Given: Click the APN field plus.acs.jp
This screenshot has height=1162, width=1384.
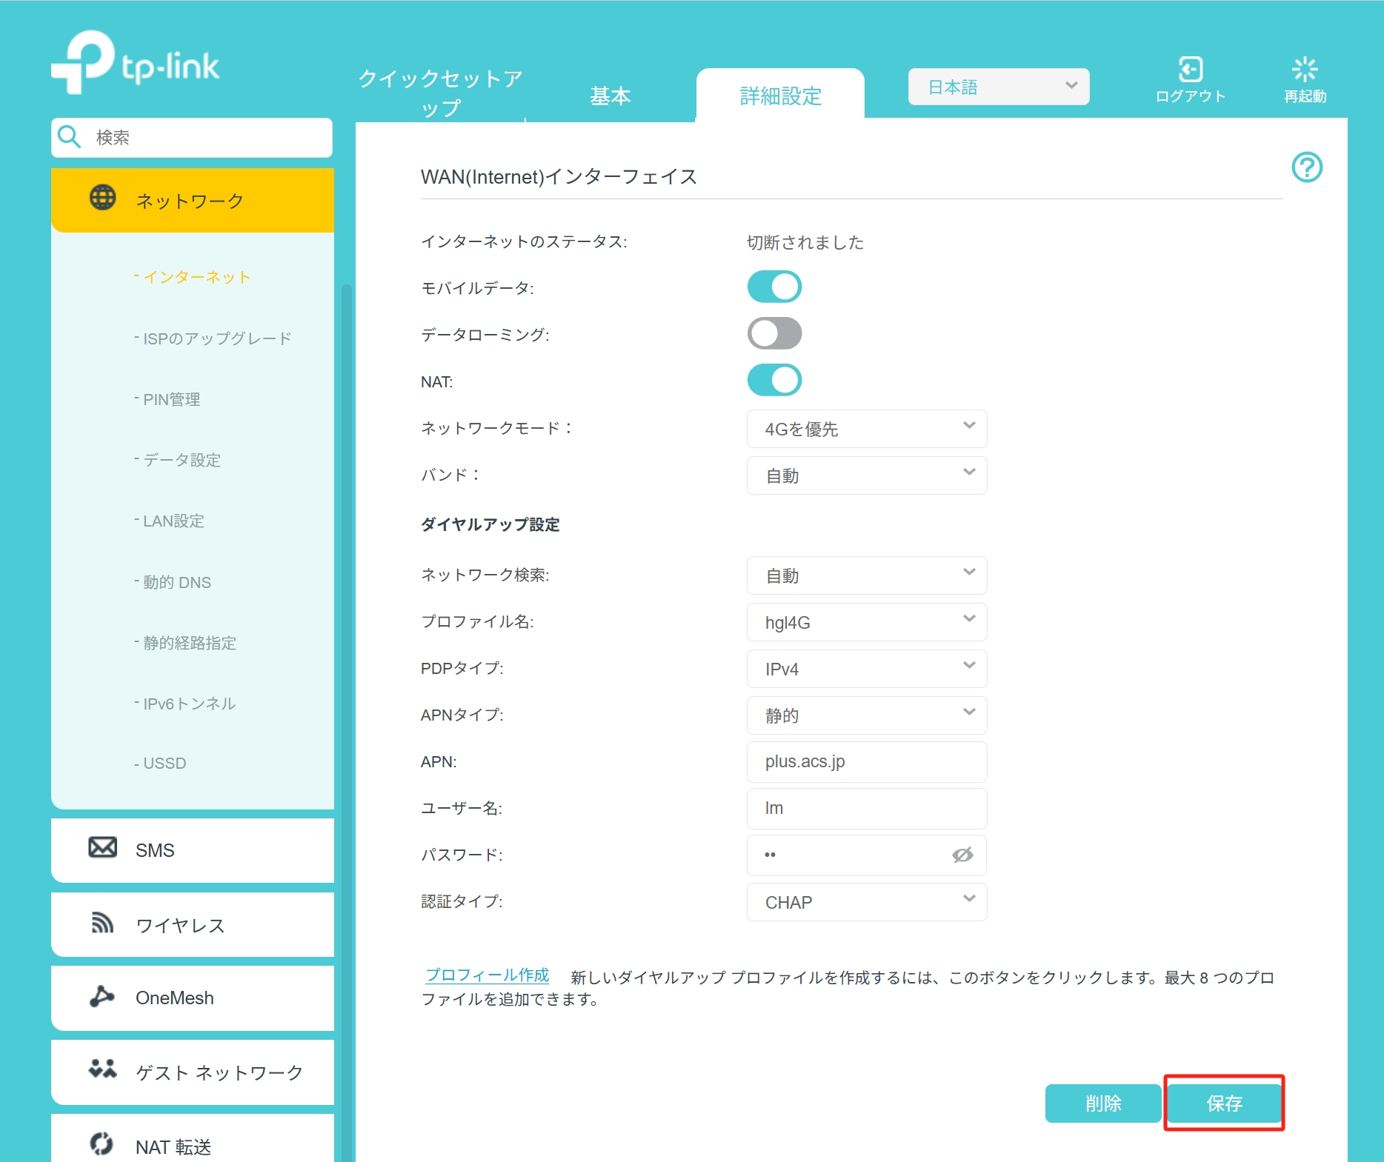Looking at the screenshot, I should point(867,761).
